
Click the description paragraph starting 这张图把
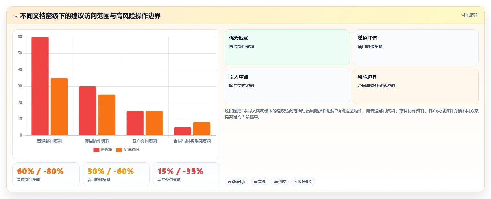351,114
